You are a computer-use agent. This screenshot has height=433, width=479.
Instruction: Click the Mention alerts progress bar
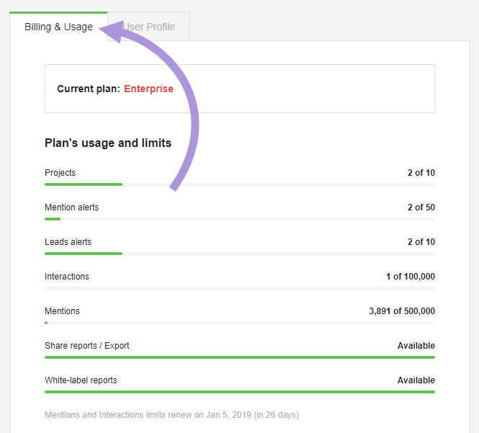[x=240, y=219]
